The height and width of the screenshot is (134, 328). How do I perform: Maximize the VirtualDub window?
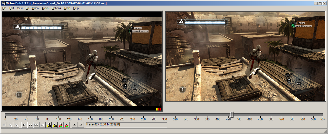tap(320, 3)
